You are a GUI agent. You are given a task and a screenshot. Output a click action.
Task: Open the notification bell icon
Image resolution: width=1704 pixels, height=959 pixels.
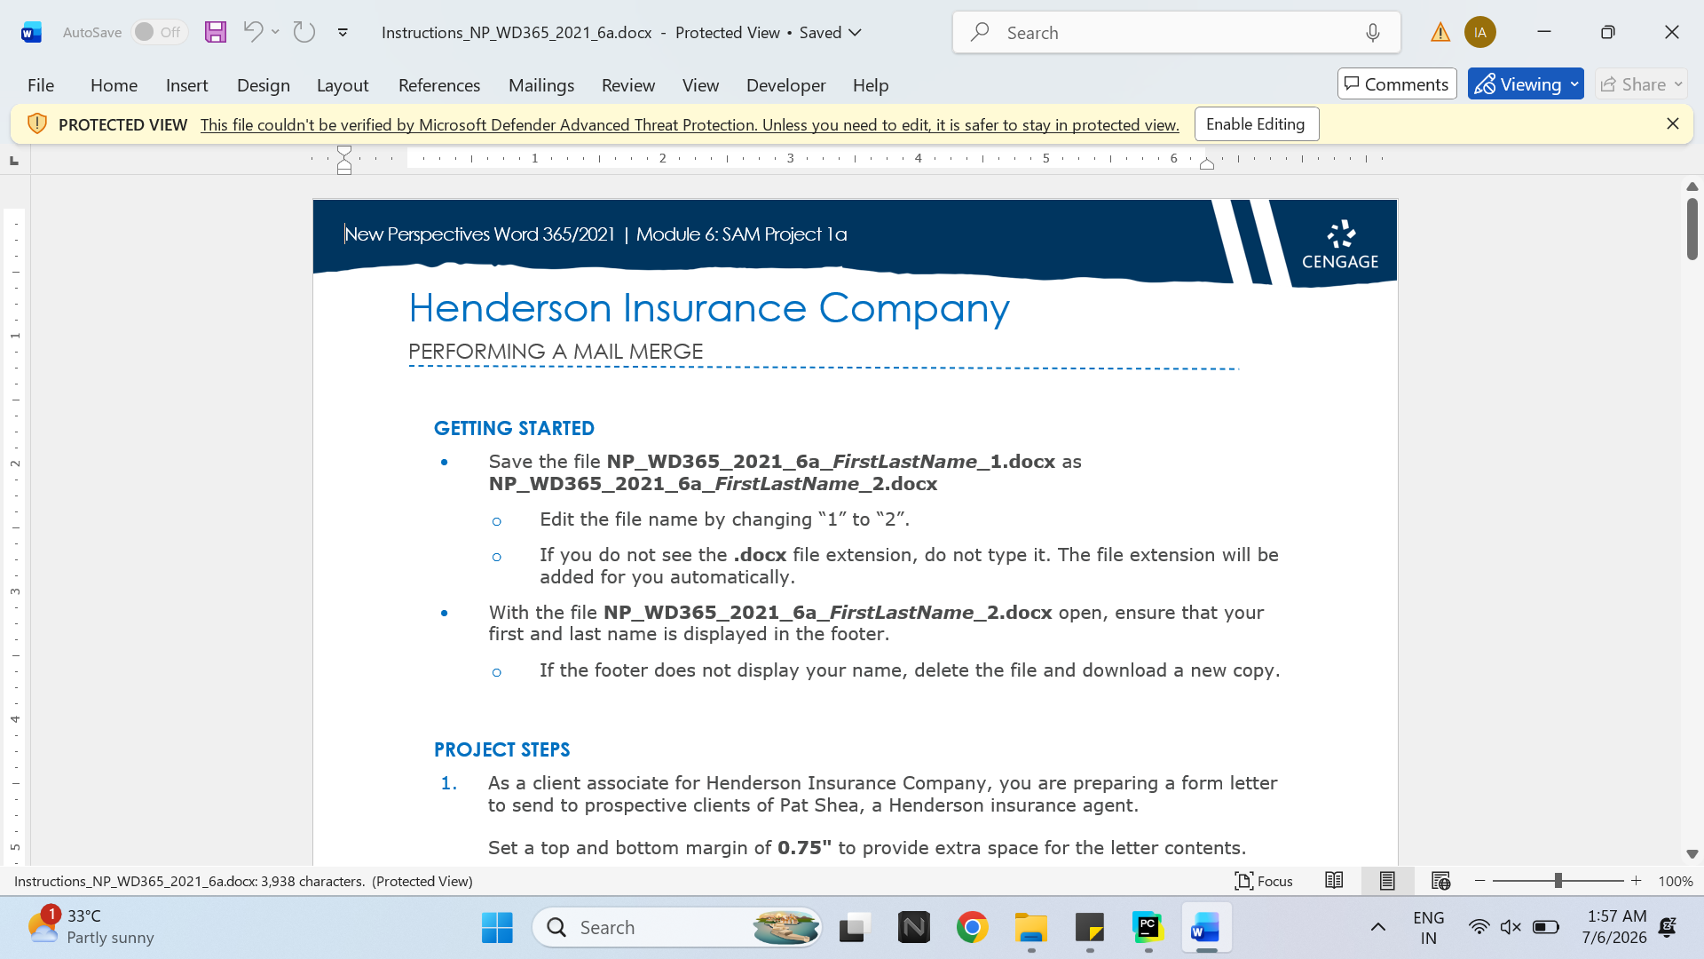coord(1668,927)
